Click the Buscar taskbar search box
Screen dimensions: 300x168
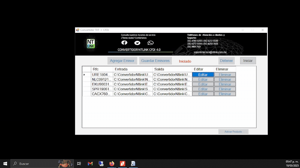[x=42, y=164]
